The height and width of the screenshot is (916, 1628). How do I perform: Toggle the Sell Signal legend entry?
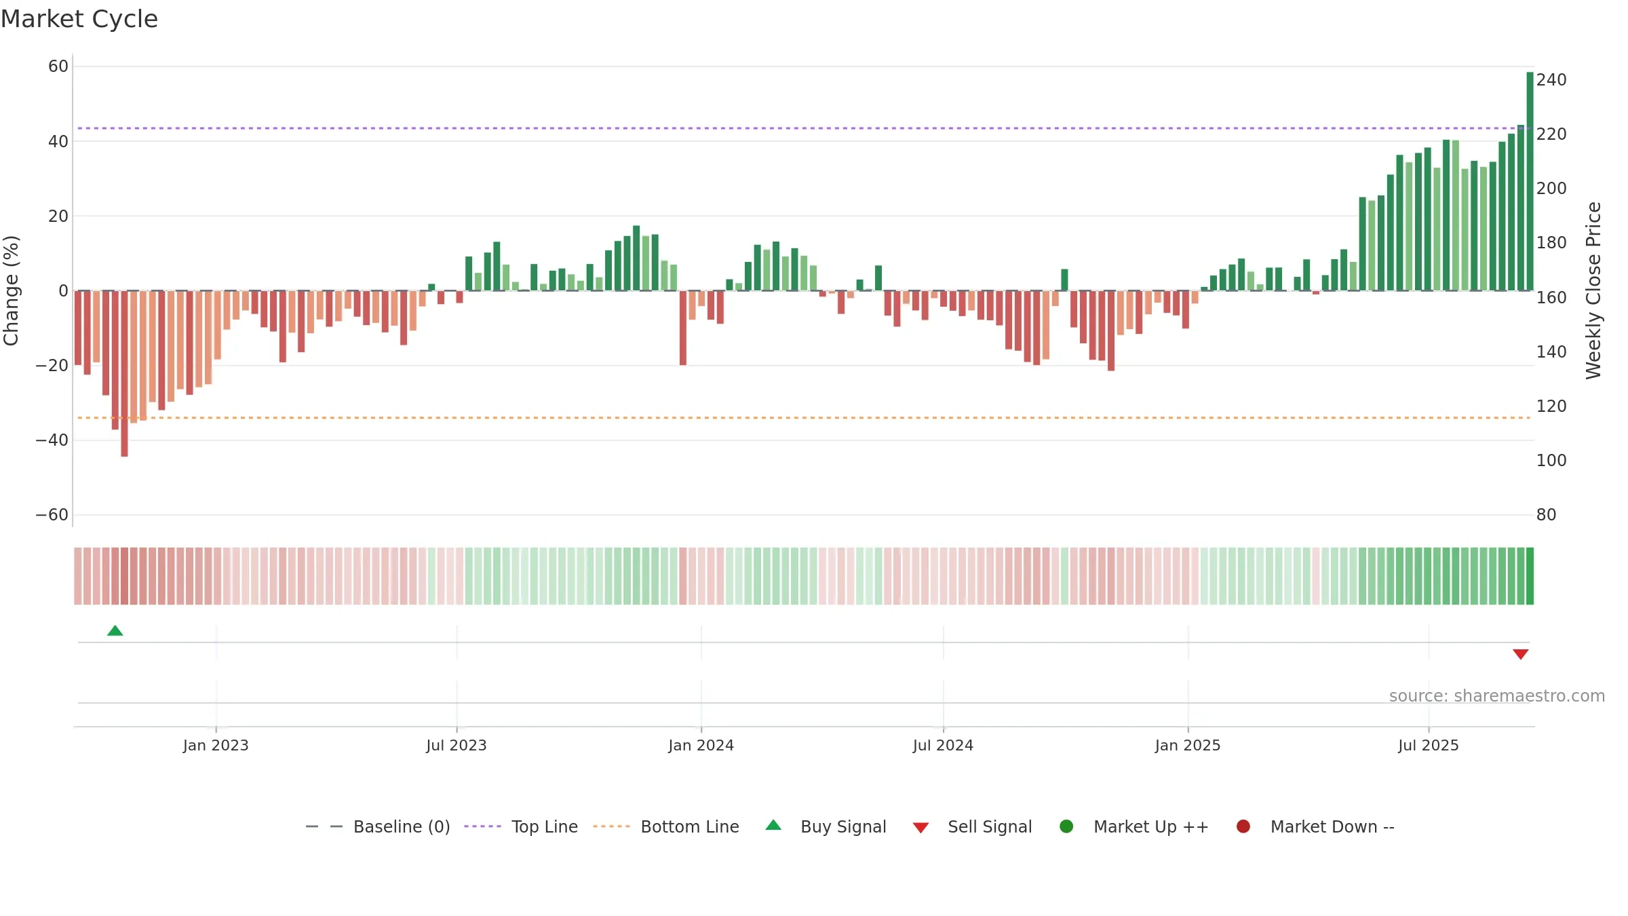pyautogui.click(x=972, y=827)
